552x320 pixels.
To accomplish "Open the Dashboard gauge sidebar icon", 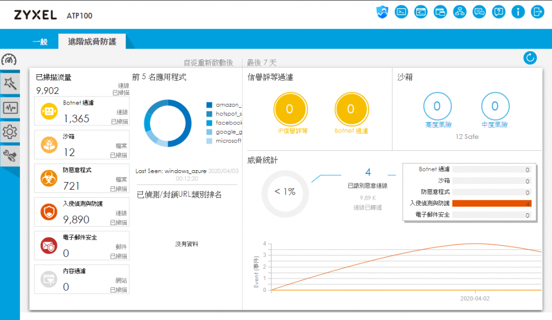I will (9, 59).
